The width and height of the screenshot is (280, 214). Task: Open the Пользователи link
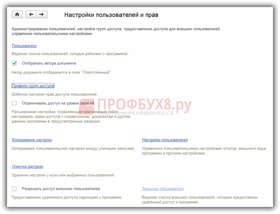click(24, 46)
